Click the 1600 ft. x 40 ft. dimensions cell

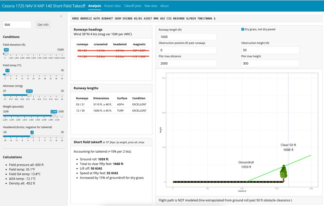102,111
